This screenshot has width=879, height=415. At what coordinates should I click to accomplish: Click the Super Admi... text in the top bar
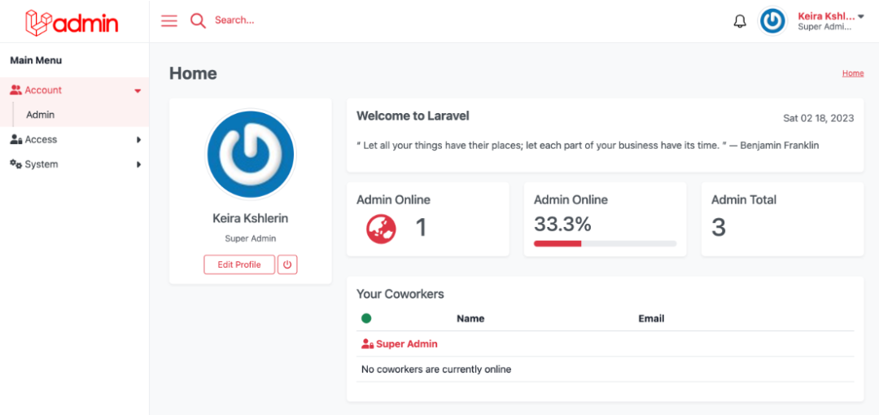pos(824,26)
